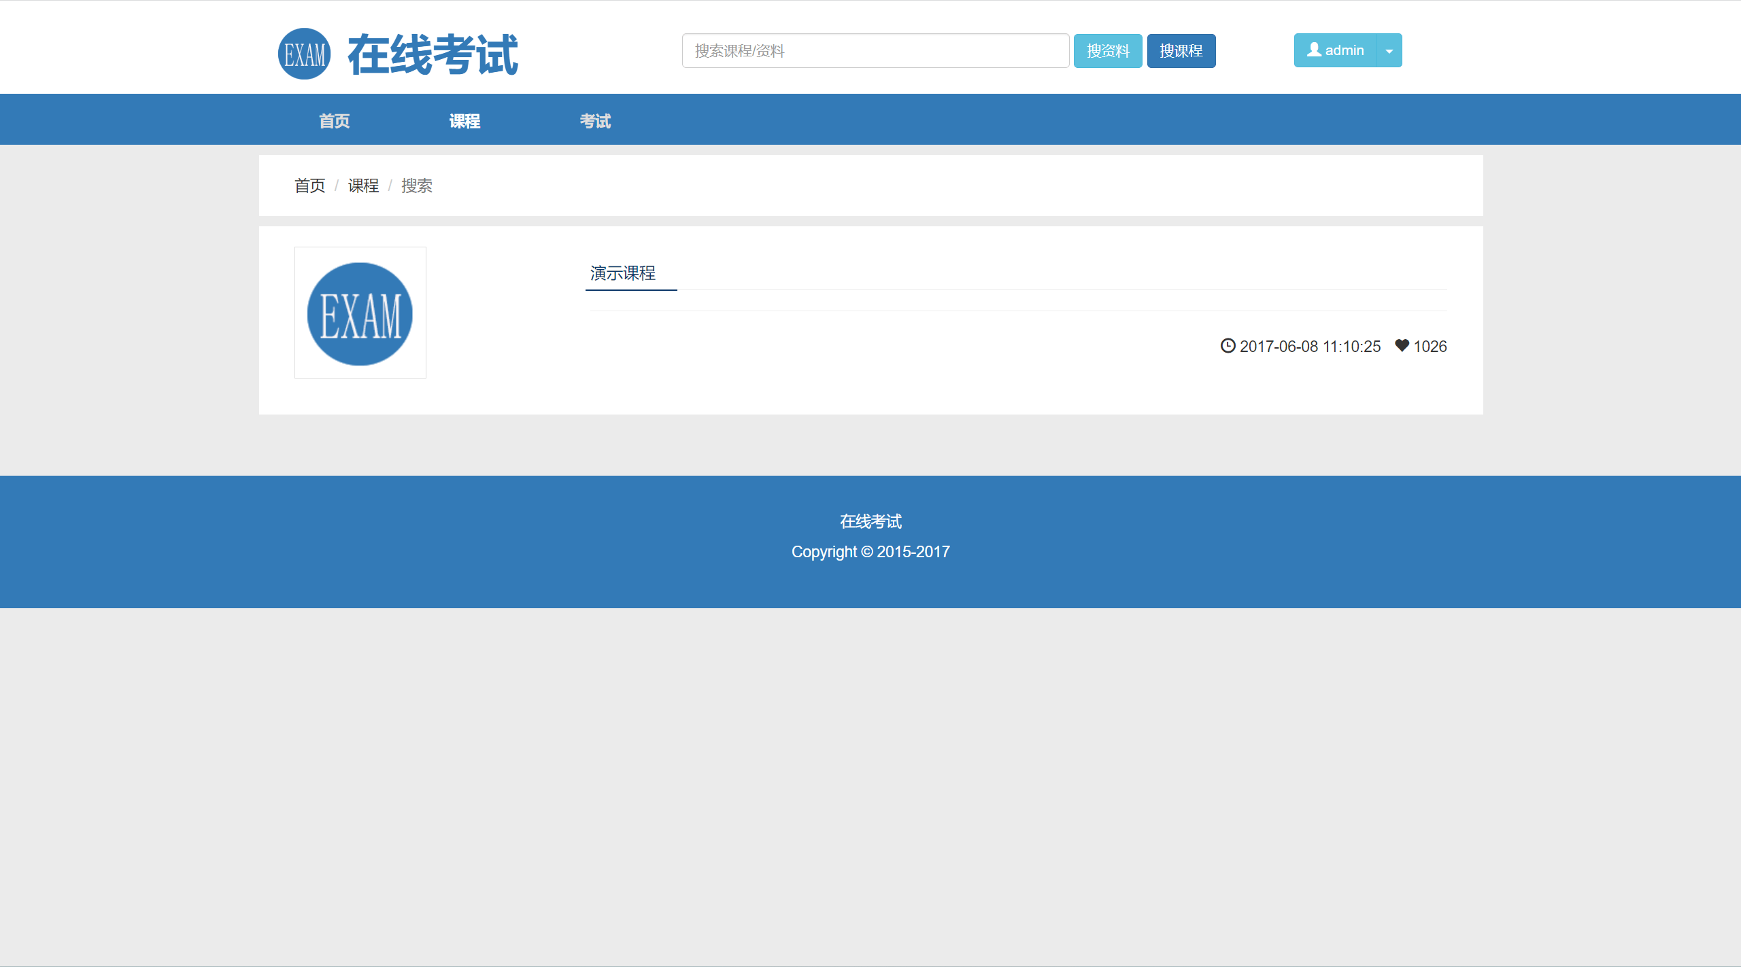Screen dimensions: 1741x967
Task: Click the 搜资料 button
Action: 1108,51
